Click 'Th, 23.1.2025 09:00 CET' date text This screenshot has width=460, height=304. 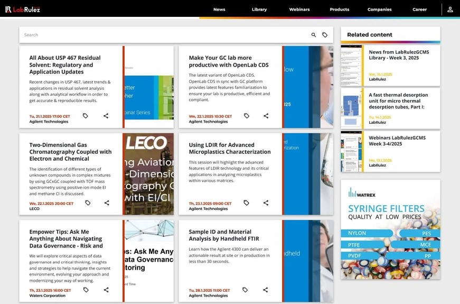210,203
